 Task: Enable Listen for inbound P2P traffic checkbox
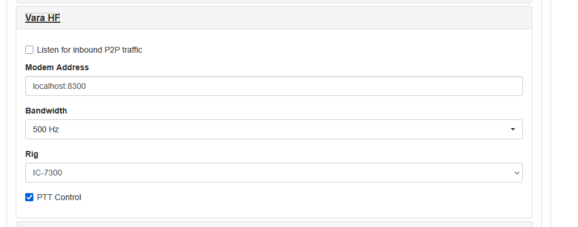[29, 50]
